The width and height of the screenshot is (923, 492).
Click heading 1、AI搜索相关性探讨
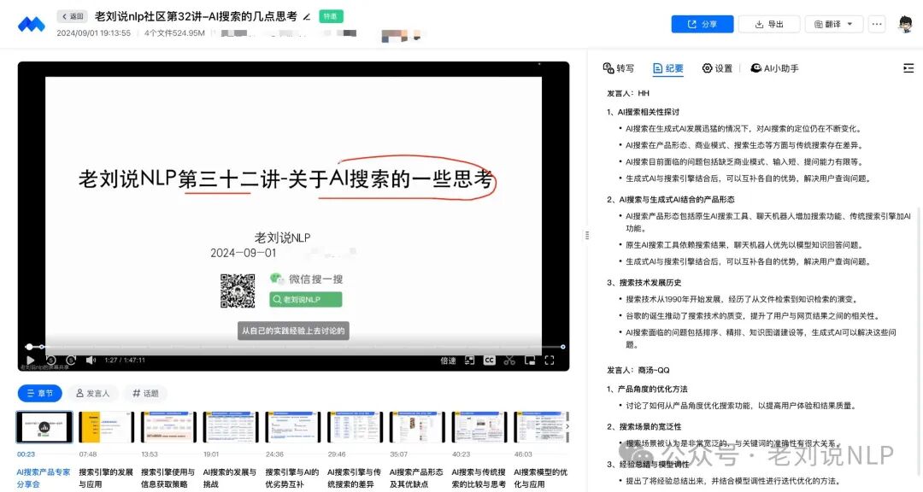click(643, 112)
